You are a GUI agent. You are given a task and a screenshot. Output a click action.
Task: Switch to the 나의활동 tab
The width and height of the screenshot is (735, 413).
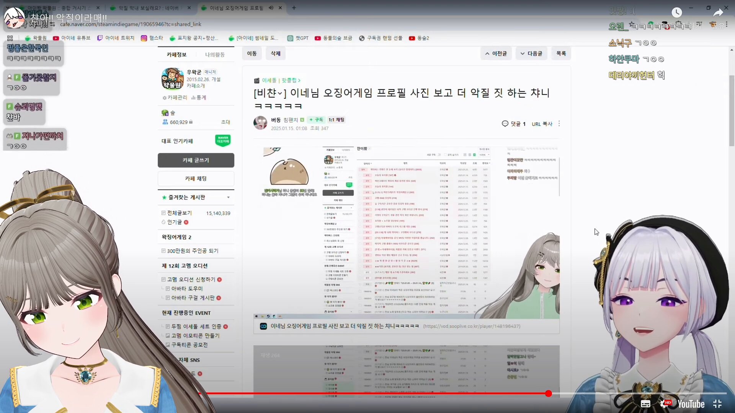pos(215,55)
